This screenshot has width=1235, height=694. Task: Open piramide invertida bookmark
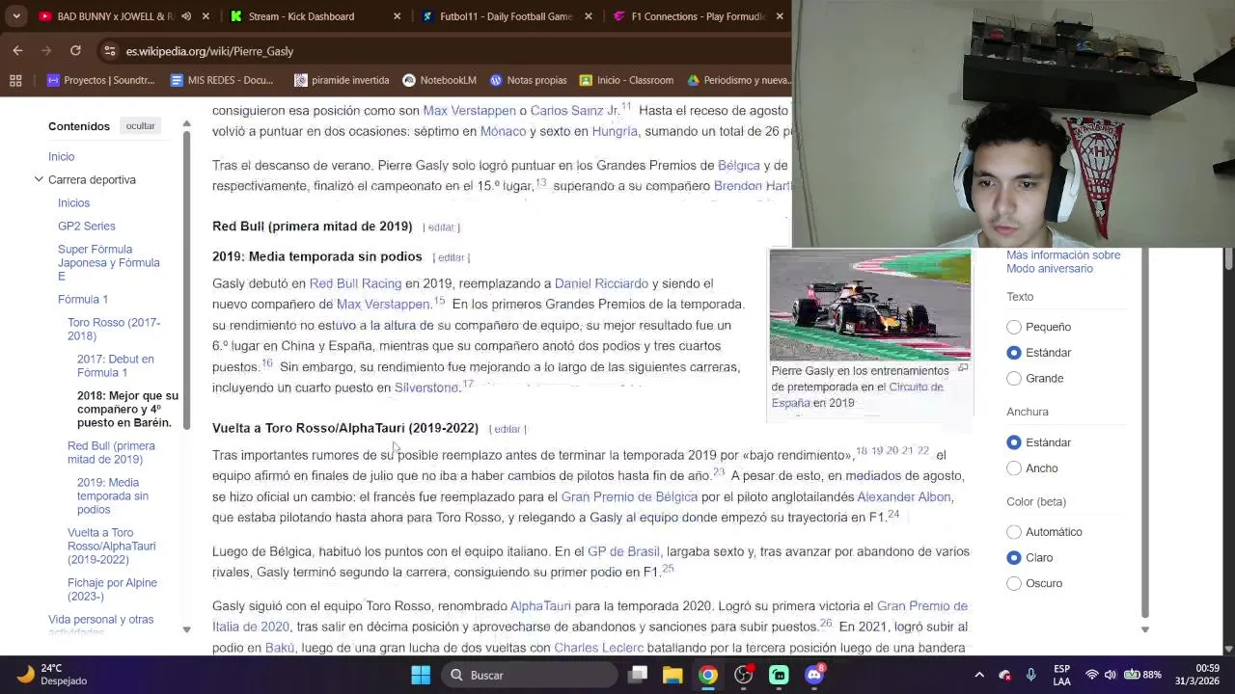(342, 80)
